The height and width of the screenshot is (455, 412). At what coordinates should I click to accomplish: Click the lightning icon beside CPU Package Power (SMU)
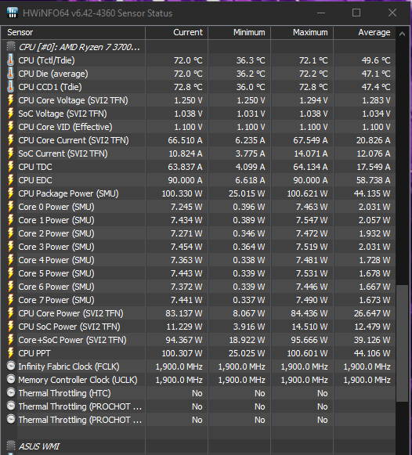pos(10,193)
